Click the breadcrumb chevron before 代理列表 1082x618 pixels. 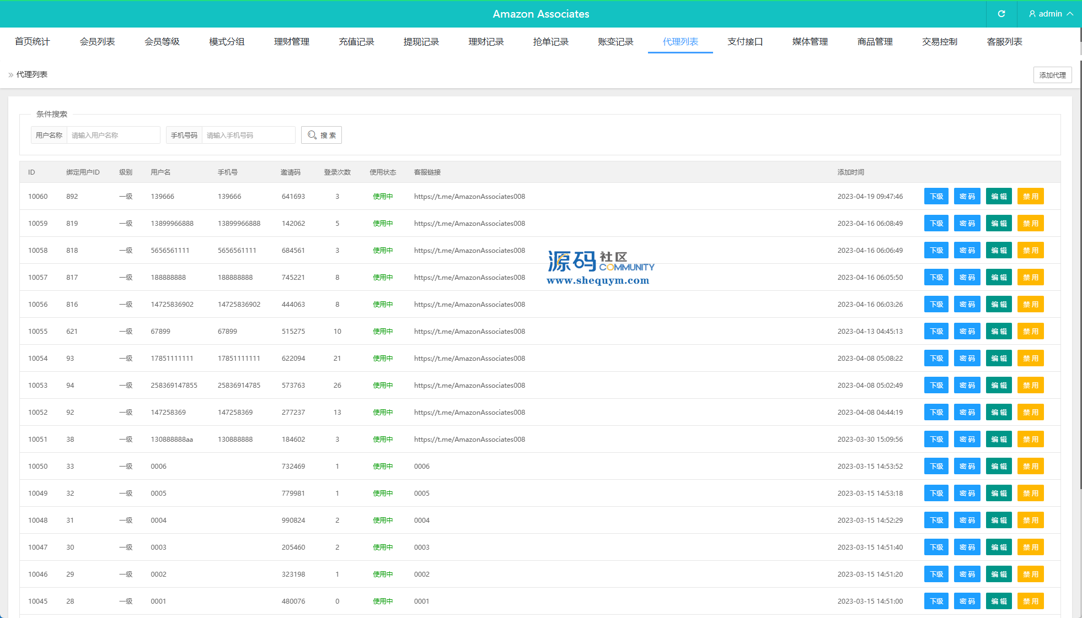(x=10, y=75)
